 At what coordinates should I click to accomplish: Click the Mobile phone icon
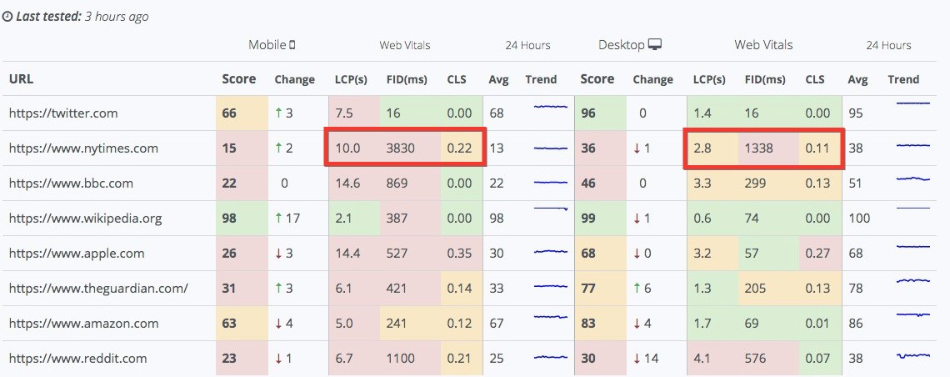pos(292,45)
